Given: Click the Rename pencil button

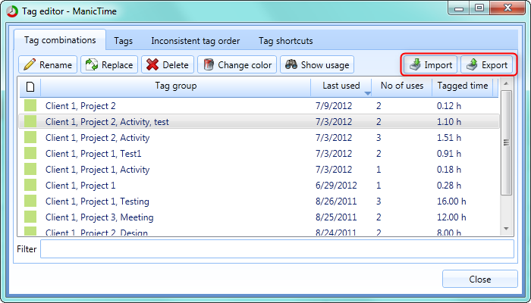Looking at the screenshot, I should pyautogui.click(x=48, y=64).
